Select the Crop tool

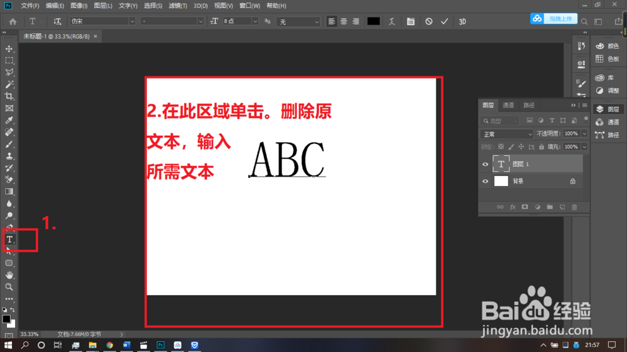tap(9, 96)
